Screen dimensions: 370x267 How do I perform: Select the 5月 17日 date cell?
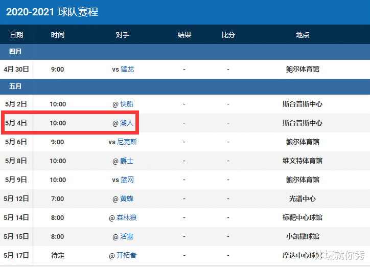[x=16, y=255]
